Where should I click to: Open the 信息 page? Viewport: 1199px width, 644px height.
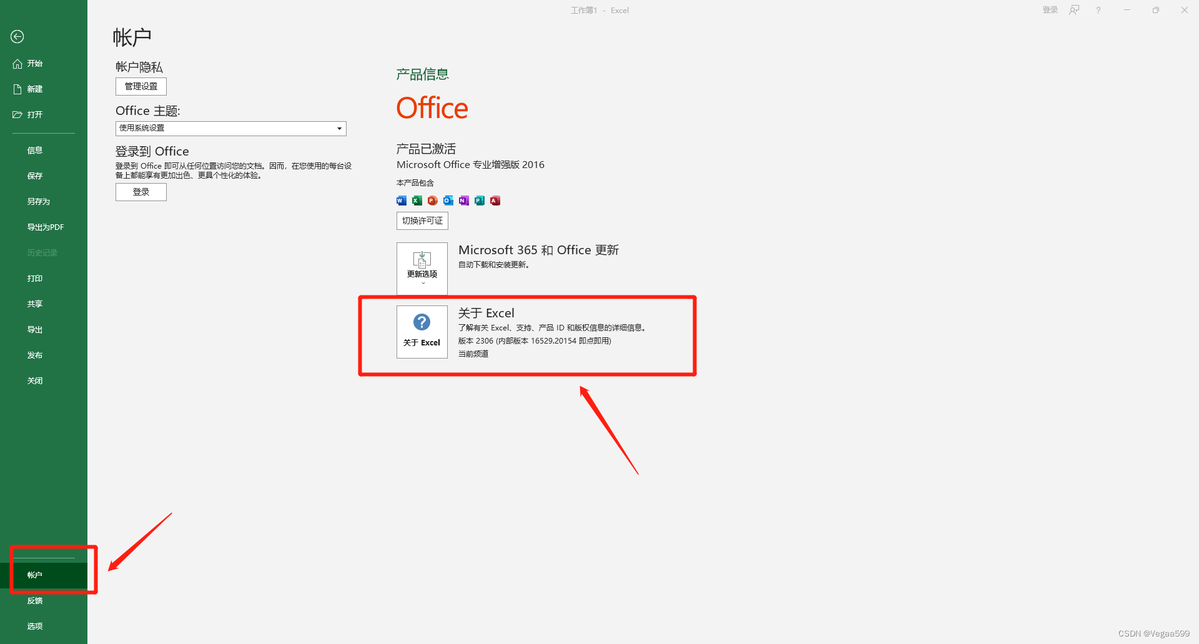click(44, 151)
